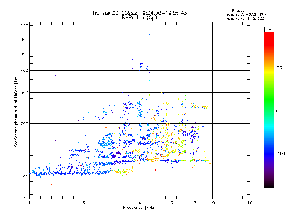The height and width of the screenshot is (221, 294).
Task: Click the 'Frequency [MHz]' axis label
Action: click(139, 208)
